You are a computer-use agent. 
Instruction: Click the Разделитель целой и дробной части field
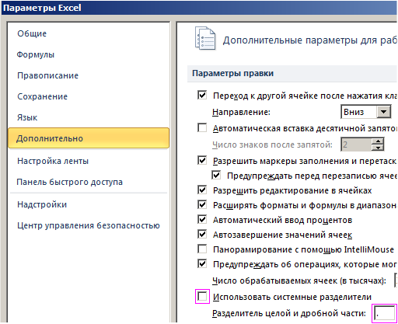point(384,313)
